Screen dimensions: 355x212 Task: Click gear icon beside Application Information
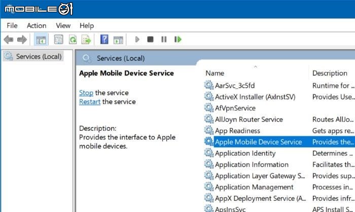point(209,164)
